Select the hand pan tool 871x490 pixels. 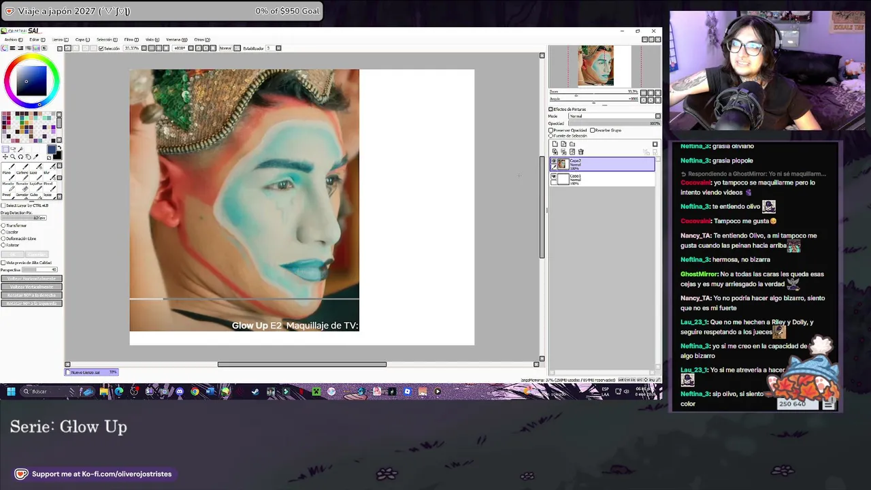[x=28, y=157]
